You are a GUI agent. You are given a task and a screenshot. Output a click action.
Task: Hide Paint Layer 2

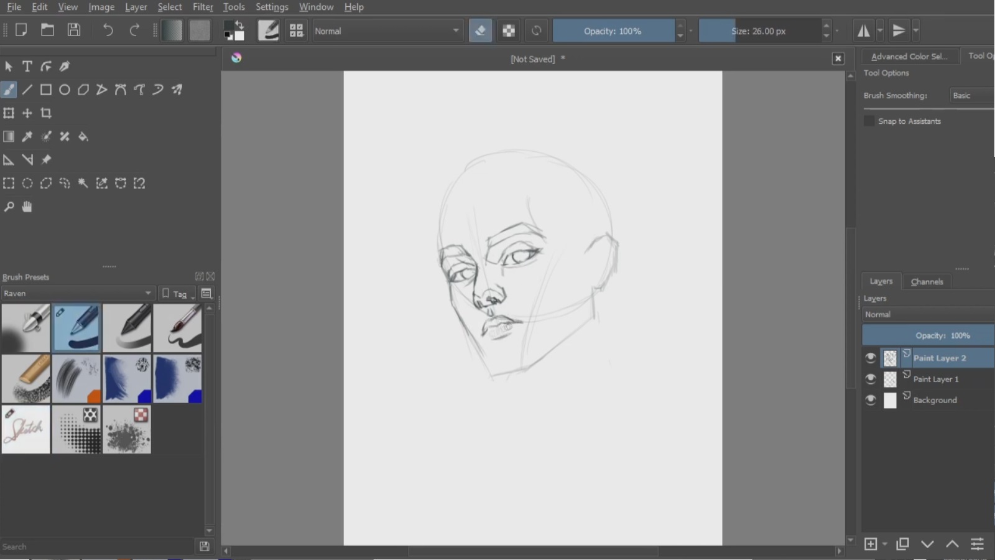pos(871,358)
